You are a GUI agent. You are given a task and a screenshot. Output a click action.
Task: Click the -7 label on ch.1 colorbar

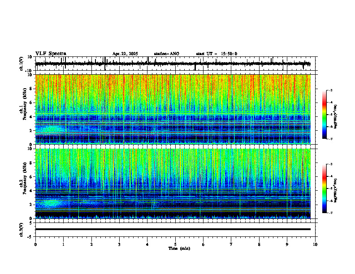[331, 139]
